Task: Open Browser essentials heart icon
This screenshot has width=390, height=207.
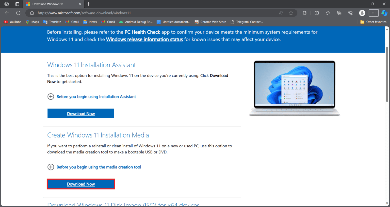Action: click(x=350, y=13)
